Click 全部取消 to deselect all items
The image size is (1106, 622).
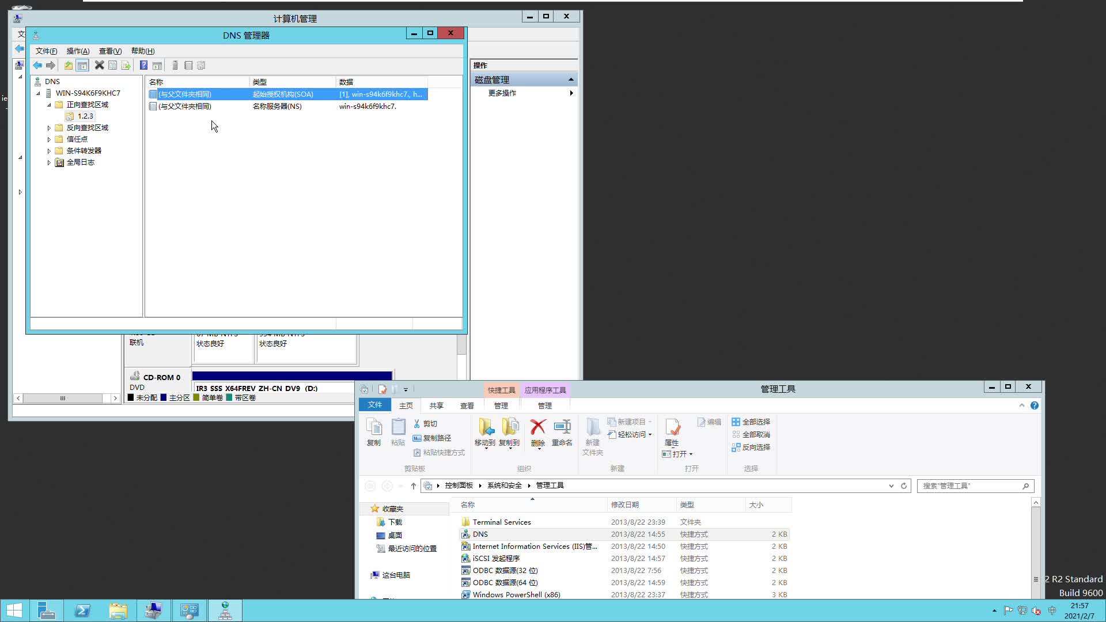[x=755, y=434]
